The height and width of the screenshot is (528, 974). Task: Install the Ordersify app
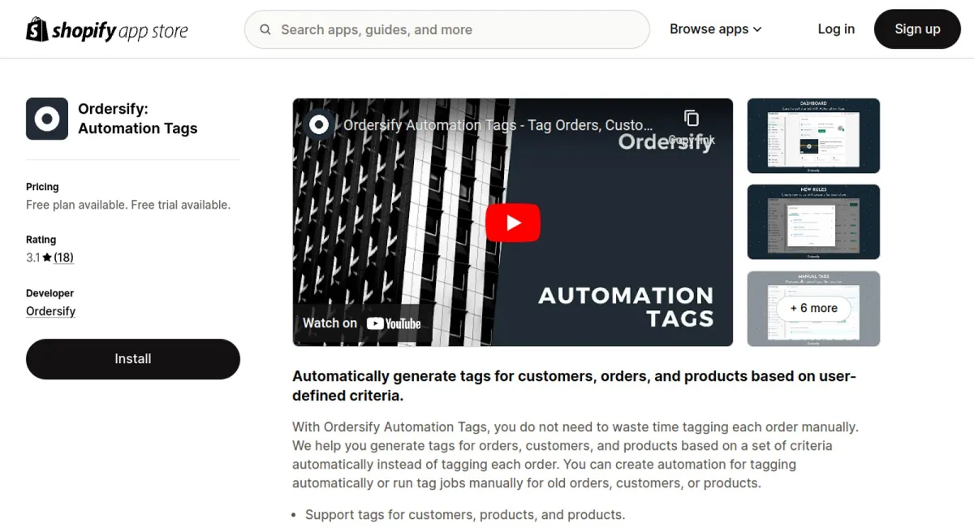click(x=133, y=359)
